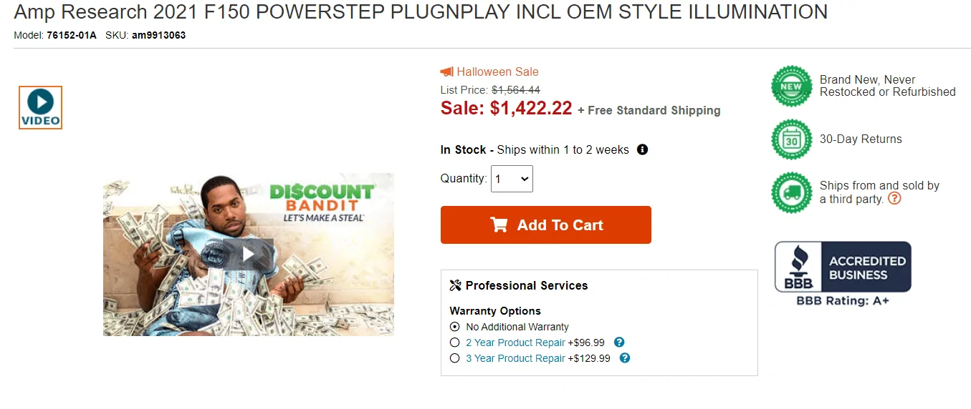Click help icon beside 2 Year Product Repair
The width and height of the screenshot is (971, 409).
point(620,343)
